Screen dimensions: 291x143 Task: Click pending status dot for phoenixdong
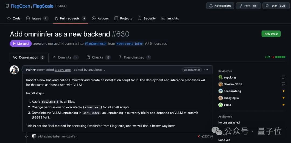pyautogui.click(x=283, y=91)
